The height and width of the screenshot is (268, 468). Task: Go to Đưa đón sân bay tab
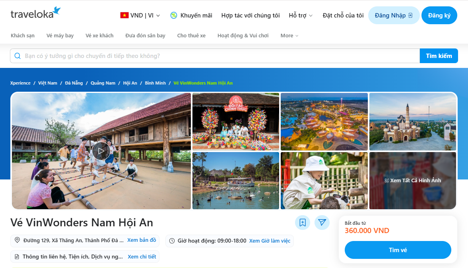click(146, 35)
